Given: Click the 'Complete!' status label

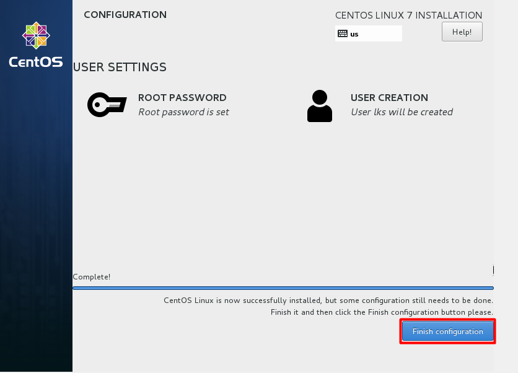Looking at the screenshot, I should click(92, 277).
